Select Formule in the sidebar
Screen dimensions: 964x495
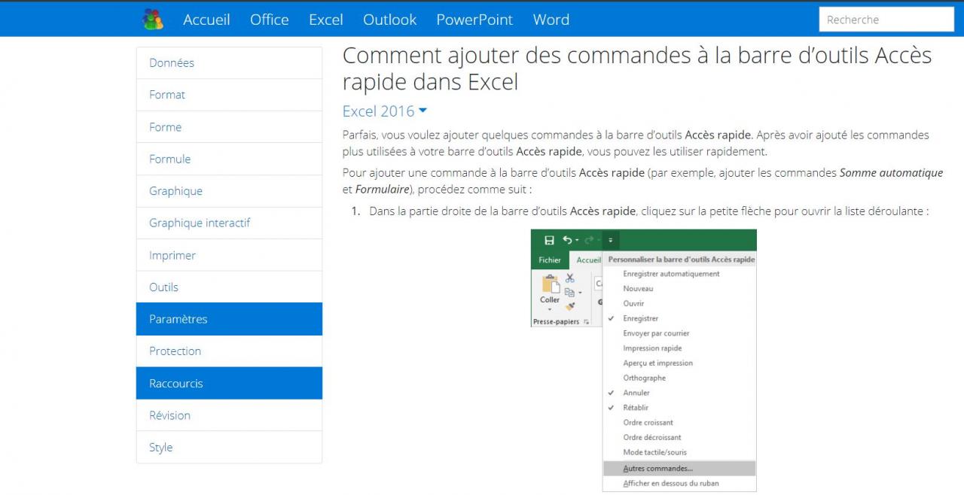click(229, 159)
